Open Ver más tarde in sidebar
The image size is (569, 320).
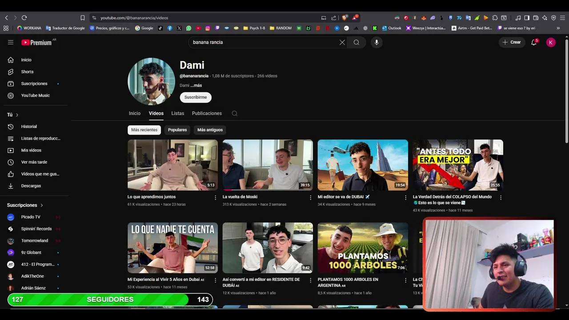point(34,162)
